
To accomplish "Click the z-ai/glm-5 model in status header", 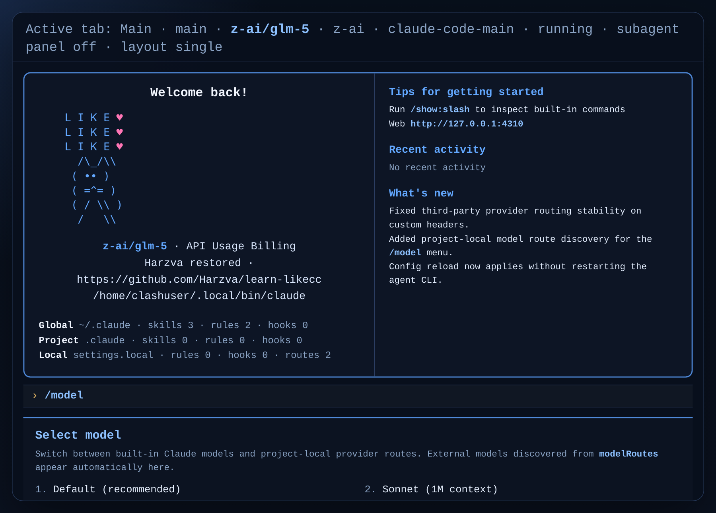I will [x=270, y=29].
